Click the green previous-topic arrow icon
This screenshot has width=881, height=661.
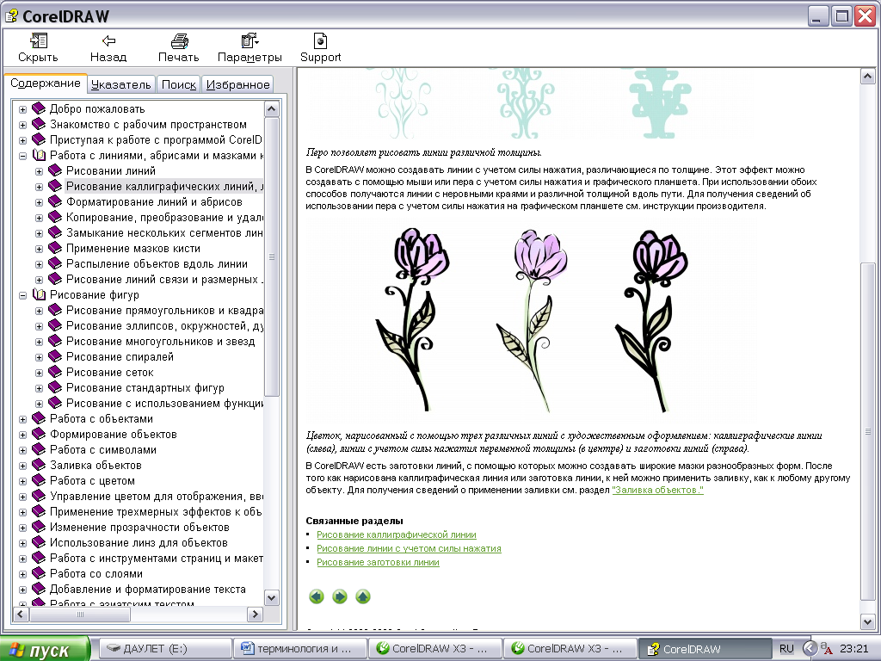tap(317, 596)
